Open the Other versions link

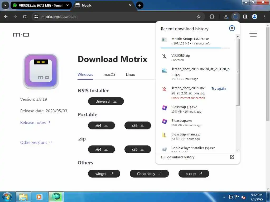[x=36, y=142]
